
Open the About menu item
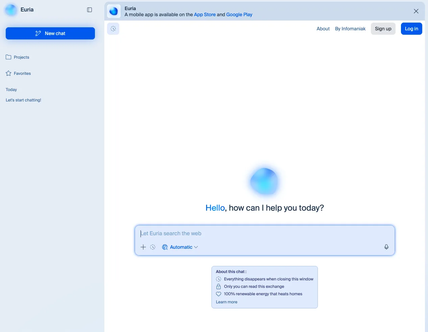click(x=323, y=29)
